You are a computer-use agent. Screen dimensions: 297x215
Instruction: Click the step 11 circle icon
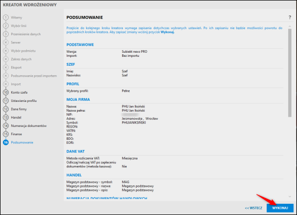pos(6,101)
